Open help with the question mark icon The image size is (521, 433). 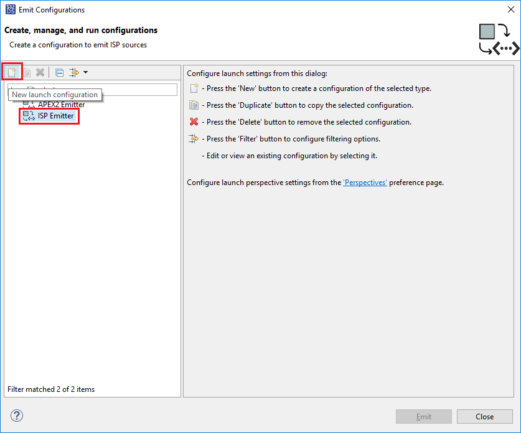[x=17, y=416]
